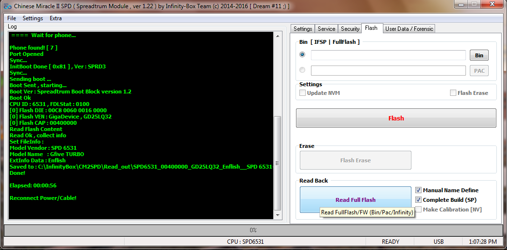Click the 1:07:28 PM clock in status bar

pos(483,242)
